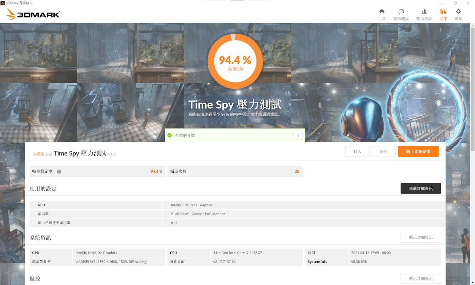The height and width of the screenshot is (285, 475).
Task: Click the \\.\DISPLAY1 Generic PnP Monitor value
Action: coord(198,214)
